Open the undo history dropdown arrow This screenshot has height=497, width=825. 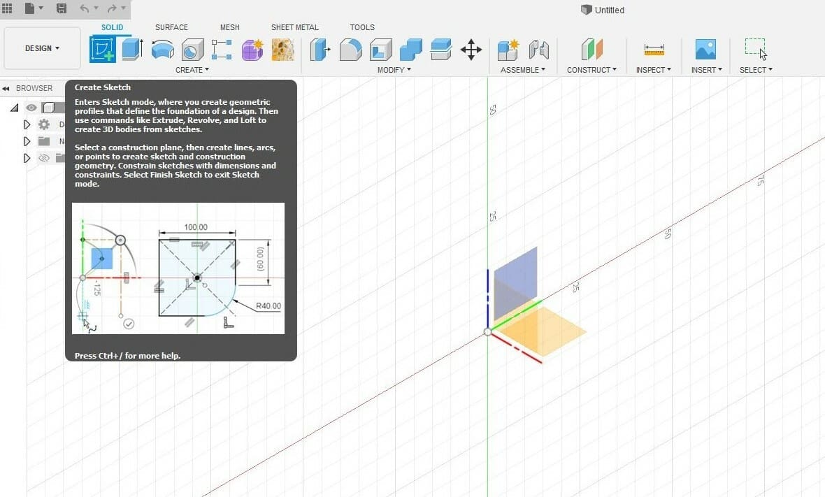(x=96, y=8)
